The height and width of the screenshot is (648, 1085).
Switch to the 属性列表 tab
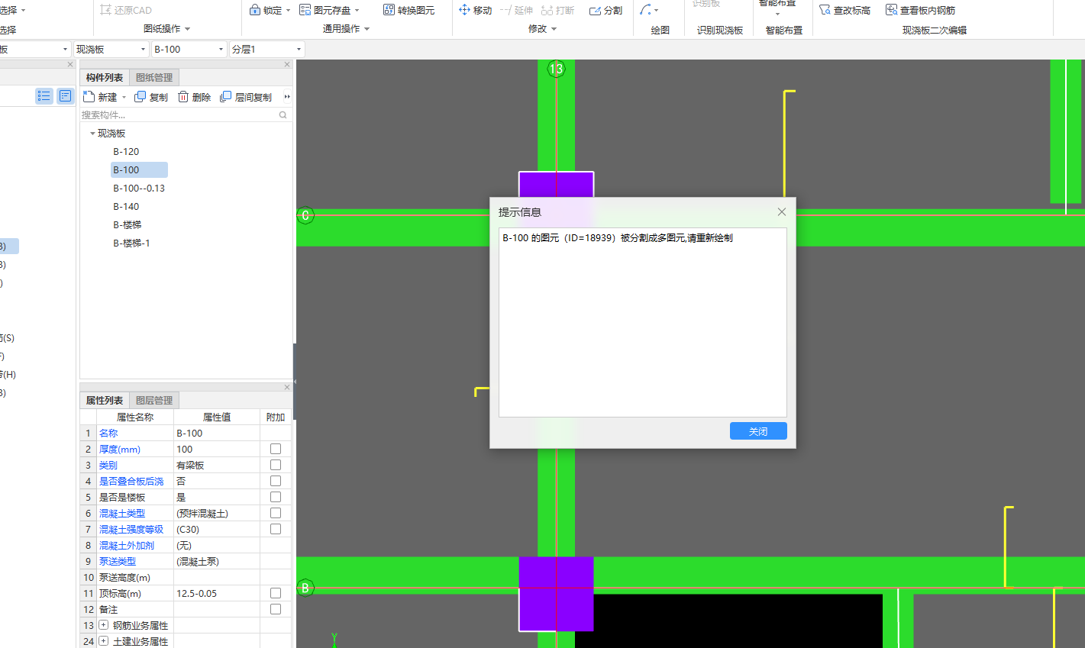(x=105, y=400)
